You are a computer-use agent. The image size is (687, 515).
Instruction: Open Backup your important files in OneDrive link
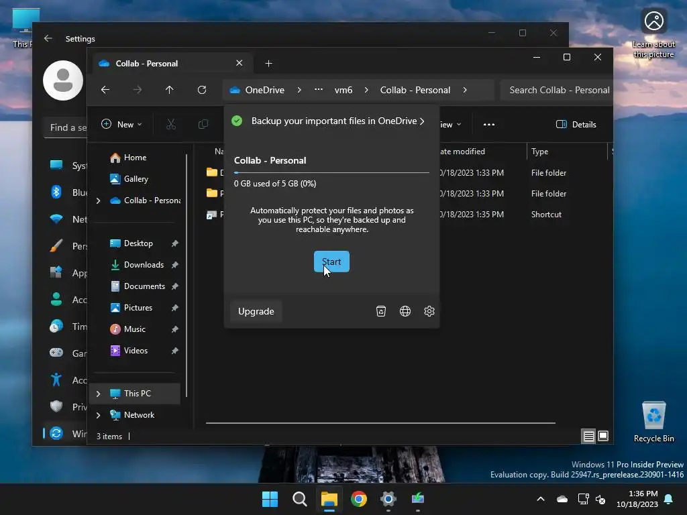[337, 121]
